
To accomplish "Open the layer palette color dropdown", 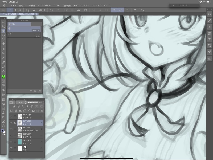I will tap(12, 102).
